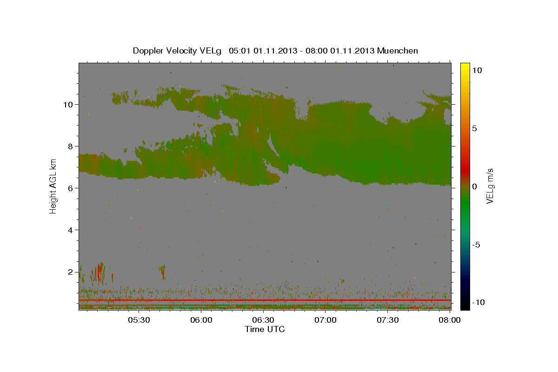Click the colorbar tick label '5'

pos(475,128)
